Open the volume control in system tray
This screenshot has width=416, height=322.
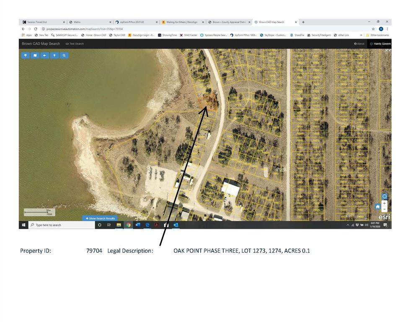367,225
